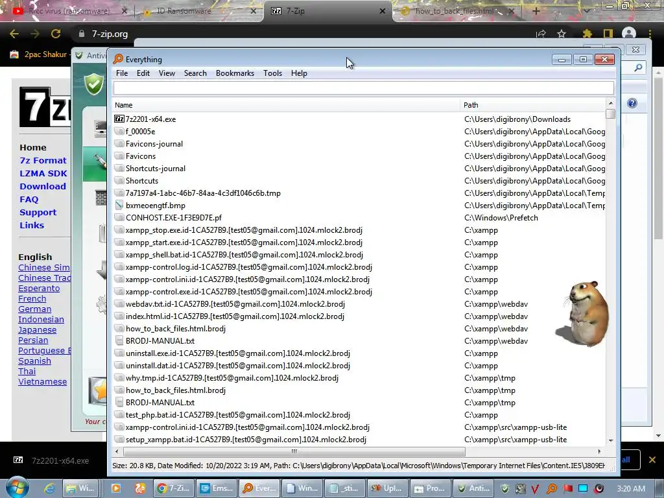Viewport: 664px width, 498px height.
Task: Open the File menu in Everything
Action: coord(122,73)
